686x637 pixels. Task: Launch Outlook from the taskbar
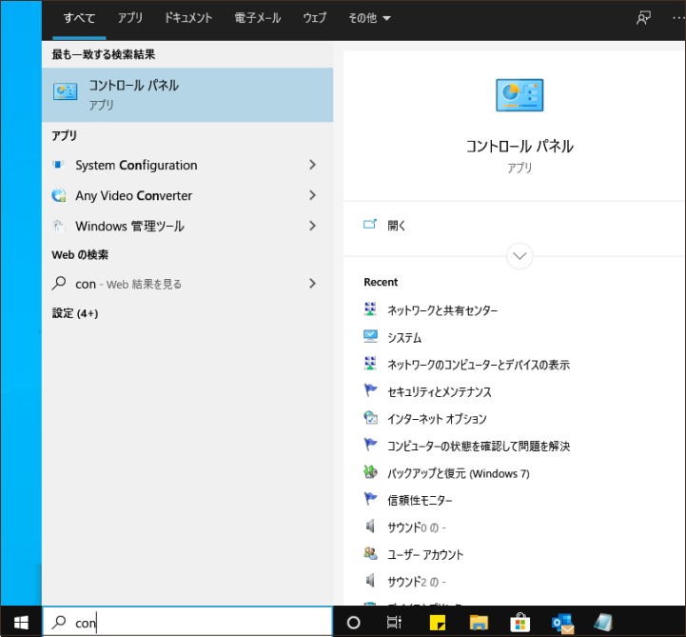point(561,623)
